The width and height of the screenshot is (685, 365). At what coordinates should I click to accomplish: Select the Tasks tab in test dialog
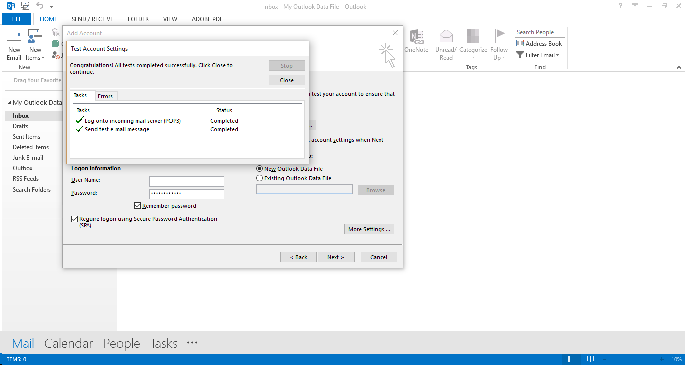80,95
